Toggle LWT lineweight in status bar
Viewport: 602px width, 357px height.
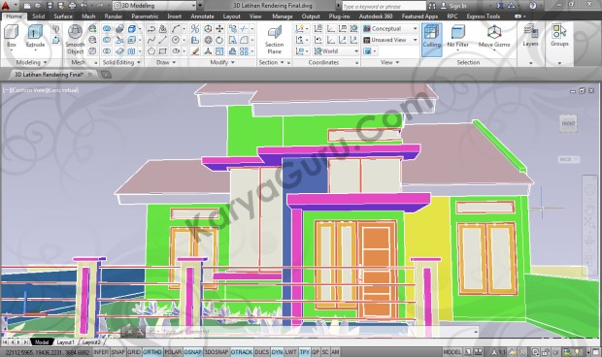click(x=290, y=352)
